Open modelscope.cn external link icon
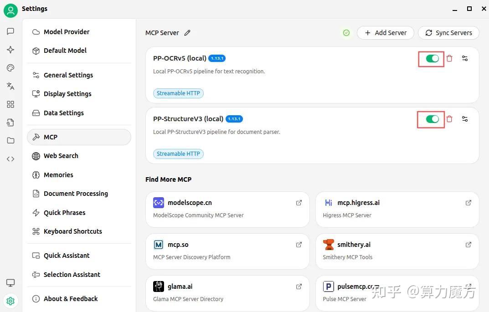 pos(299,203)
